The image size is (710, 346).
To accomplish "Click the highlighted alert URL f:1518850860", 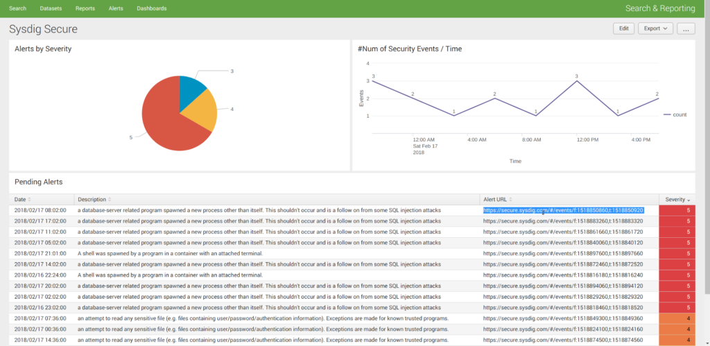I will coord(563,210).
